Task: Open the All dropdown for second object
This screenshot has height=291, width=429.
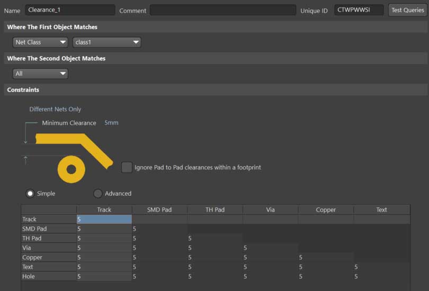Action: tap(40, 74)
